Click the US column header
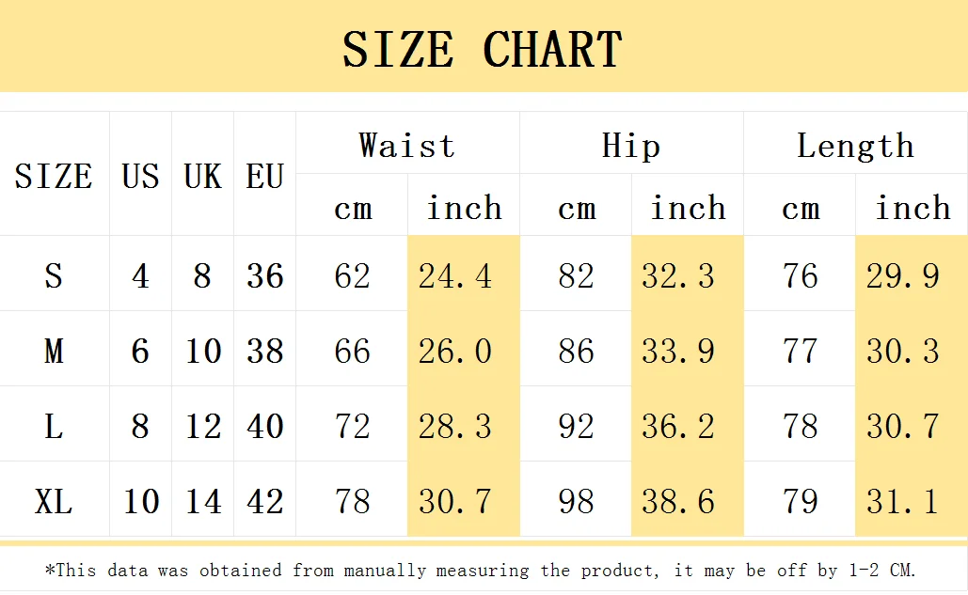This screenshot has width=968, height=595. [140, 176]
